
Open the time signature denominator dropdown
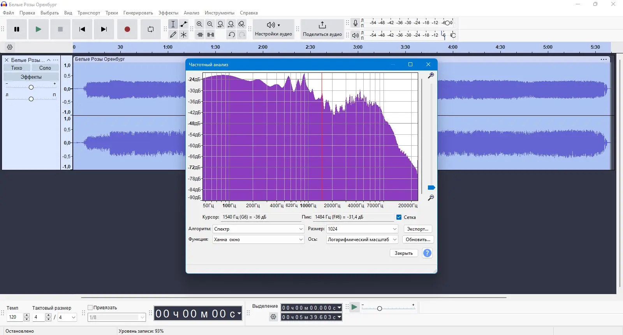point(67,317)
